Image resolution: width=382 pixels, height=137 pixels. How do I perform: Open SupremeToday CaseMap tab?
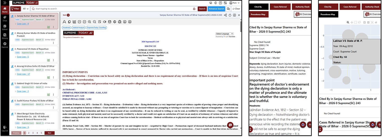[97, 28]
